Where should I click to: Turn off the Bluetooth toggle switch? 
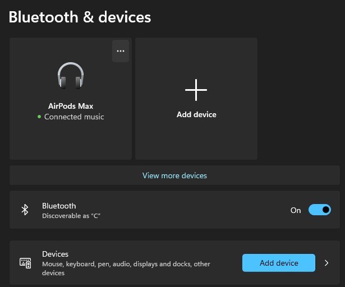coord(320,210)
